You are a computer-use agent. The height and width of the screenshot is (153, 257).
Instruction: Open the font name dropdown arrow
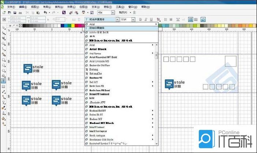coord(118,19)
